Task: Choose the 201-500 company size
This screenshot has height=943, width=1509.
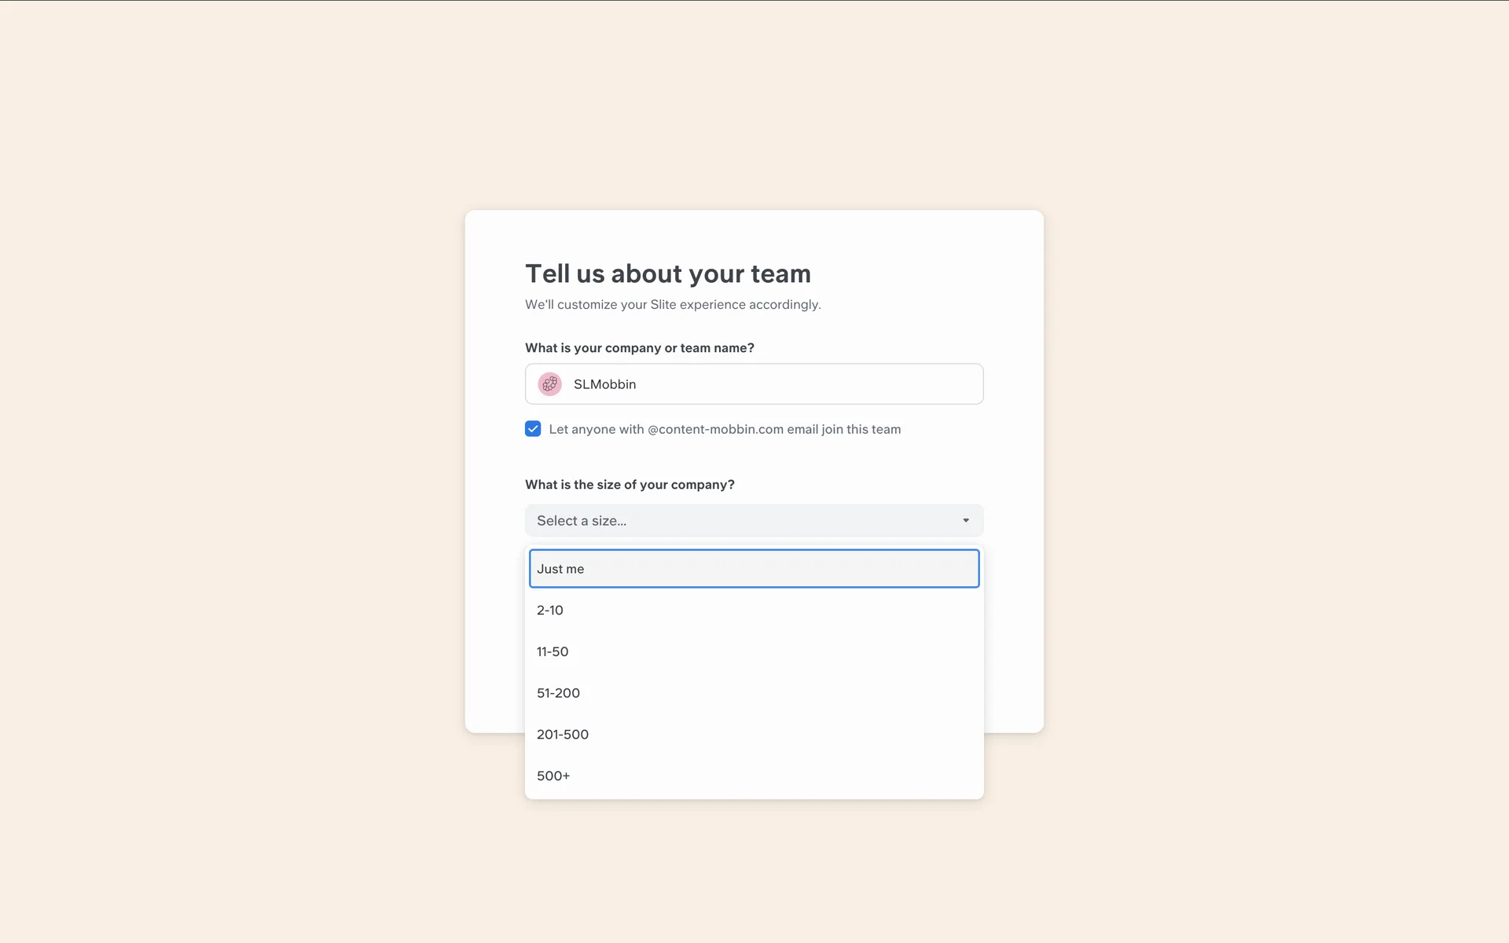Action: pos(563,735)
